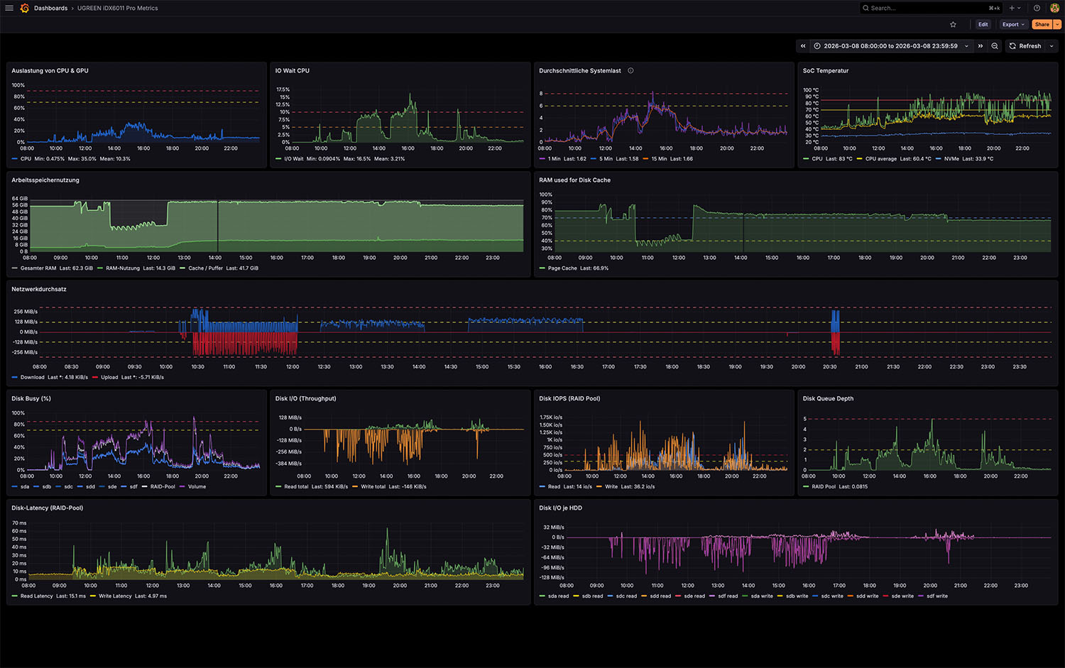Screen dimensions: 1065x668
Task: Open the time range picker dropdown
Action: [x=890, y=46]
